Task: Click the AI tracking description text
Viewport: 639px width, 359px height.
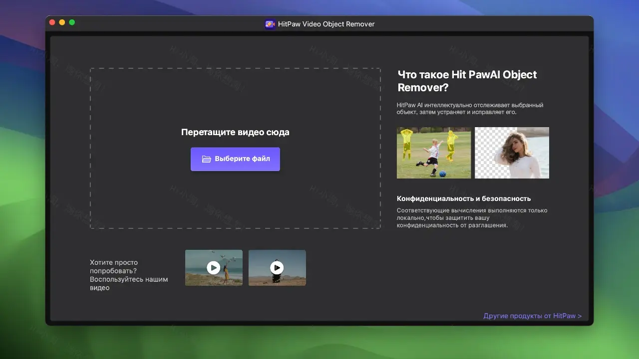Action: pos(470,109)
